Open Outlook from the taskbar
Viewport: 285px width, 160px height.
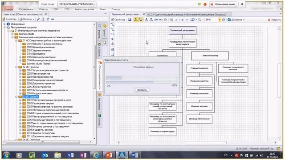coord(45,155)
